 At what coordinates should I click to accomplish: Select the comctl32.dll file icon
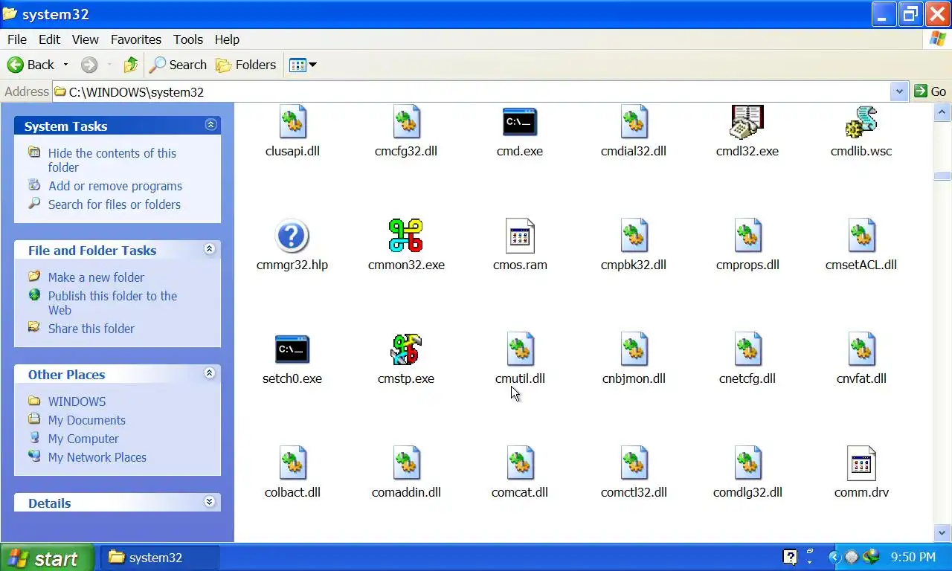click(x=634, y=463)
